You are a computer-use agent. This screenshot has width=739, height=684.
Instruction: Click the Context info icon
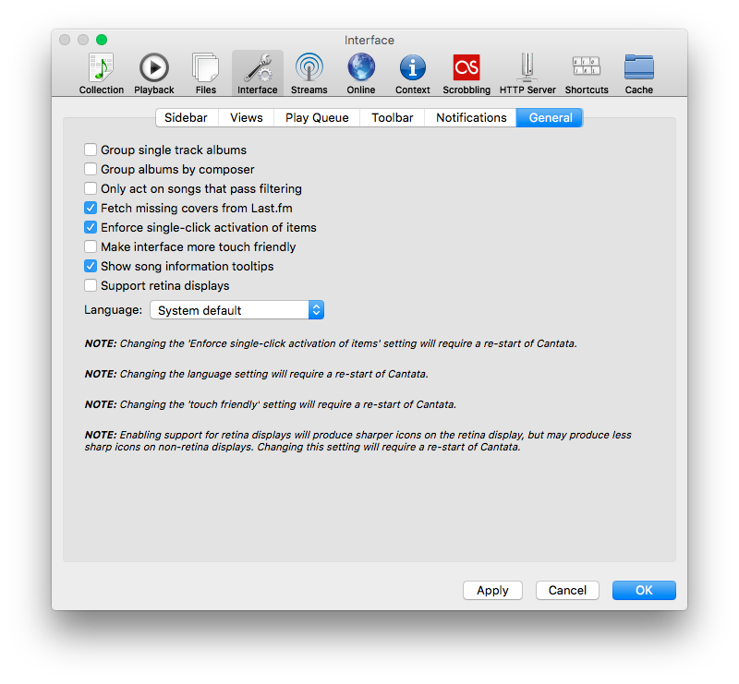[412, 73]
